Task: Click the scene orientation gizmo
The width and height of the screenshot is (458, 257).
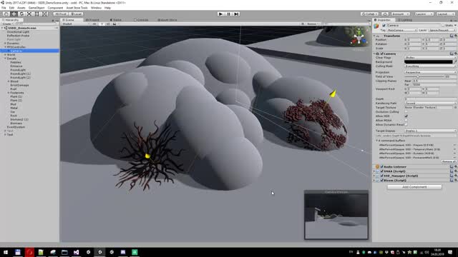Action: tap(359, 38)
